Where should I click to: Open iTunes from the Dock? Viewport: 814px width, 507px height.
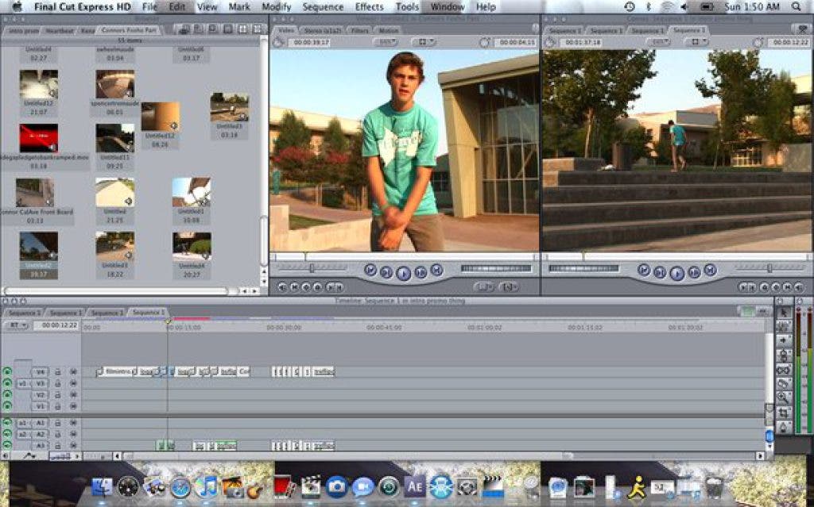click(207, 486)
